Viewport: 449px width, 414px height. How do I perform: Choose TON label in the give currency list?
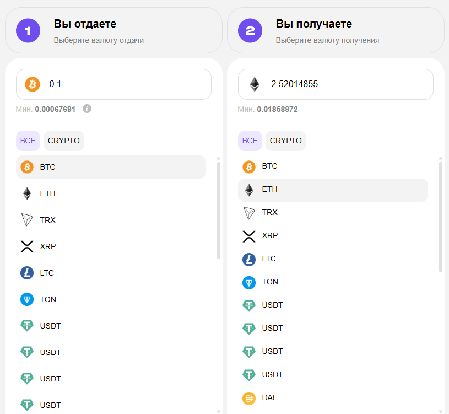click(48, 299)
